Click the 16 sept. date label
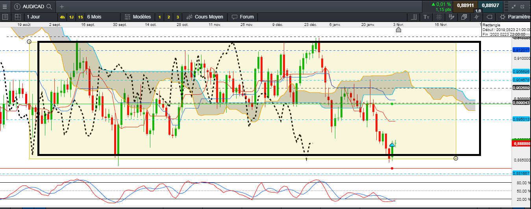 coord(88,24)
